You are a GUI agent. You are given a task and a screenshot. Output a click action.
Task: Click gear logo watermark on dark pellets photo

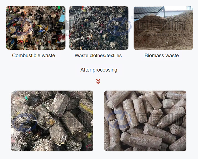tap(25, 122)
